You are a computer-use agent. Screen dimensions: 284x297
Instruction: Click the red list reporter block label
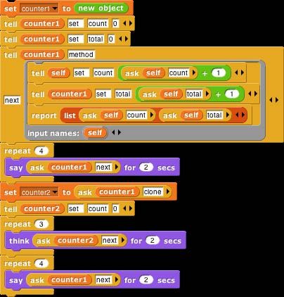70,115
